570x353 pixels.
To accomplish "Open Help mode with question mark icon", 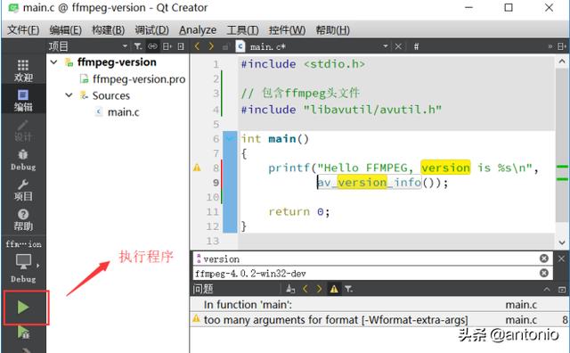I will pyautogui.click(x=23, y=219).
